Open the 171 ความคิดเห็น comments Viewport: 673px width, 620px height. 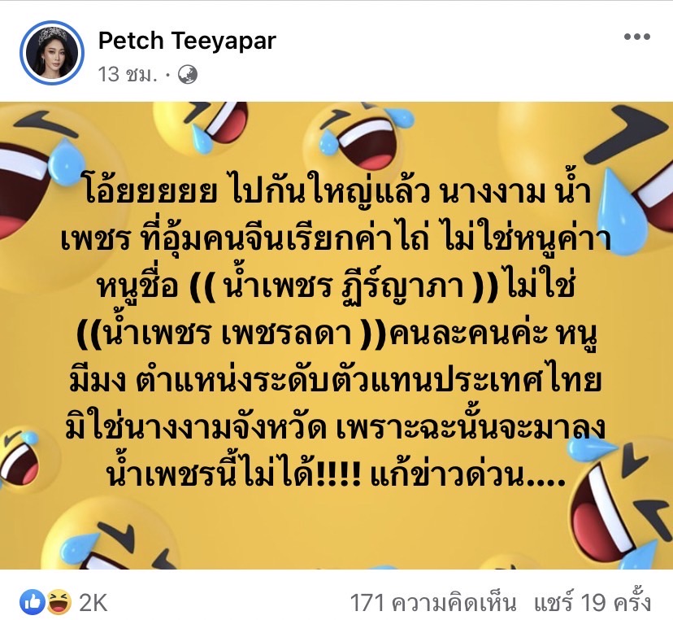coord(432,602)
